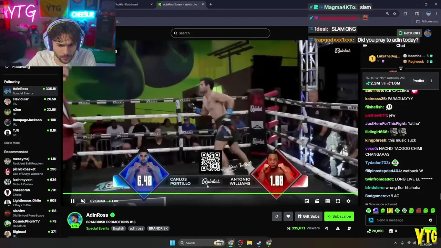Open iceinmyvein recommended channel
This screenshot has width=441, height=248.
30,182
